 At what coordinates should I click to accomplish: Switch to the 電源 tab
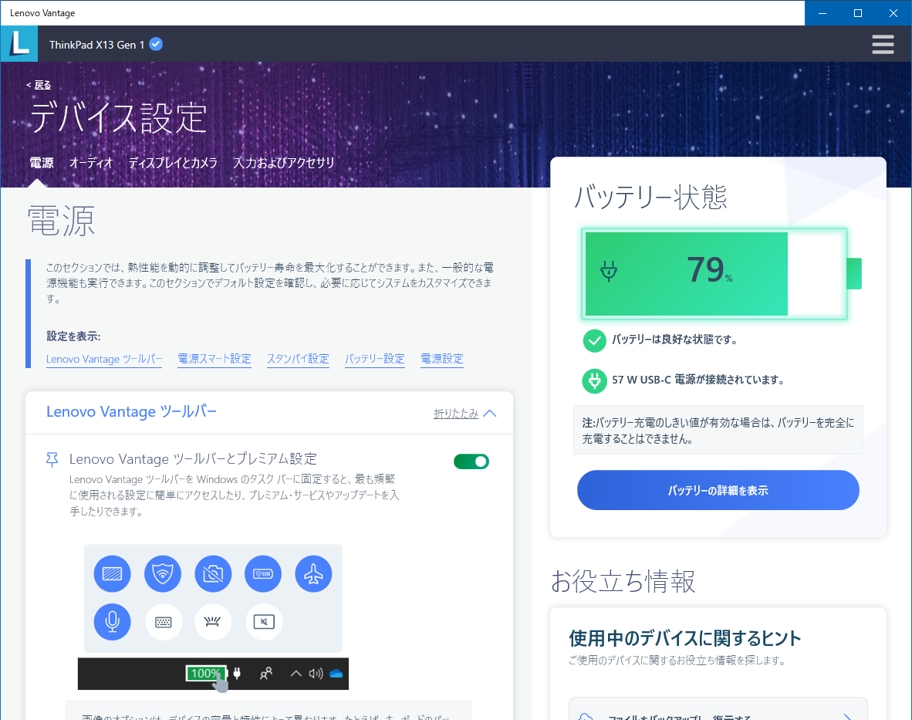[42, 163]
